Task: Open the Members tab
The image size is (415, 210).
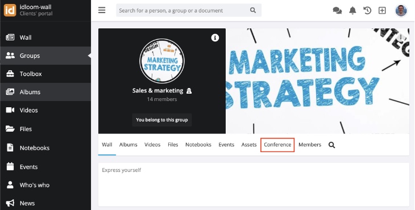Action: tap(310, 145)
